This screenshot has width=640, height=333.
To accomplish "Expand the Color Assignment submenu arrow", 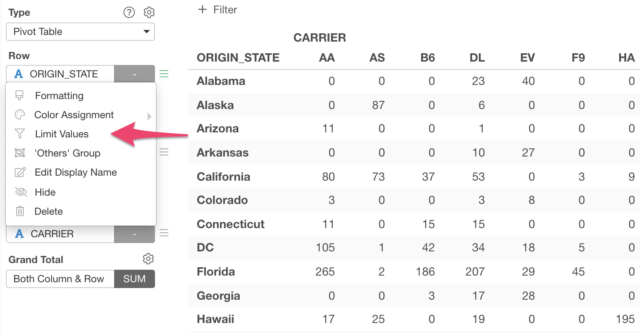I will pos(149,116).
